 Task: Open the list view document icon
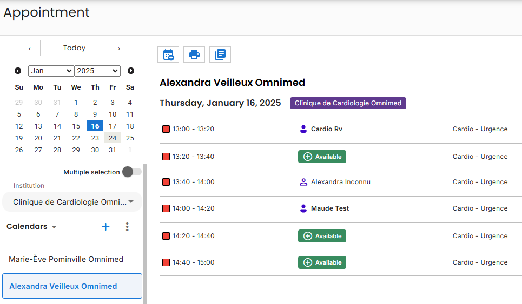coord(220,55)
